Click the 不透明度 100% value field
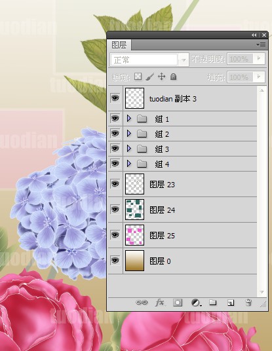 [240, 59]
